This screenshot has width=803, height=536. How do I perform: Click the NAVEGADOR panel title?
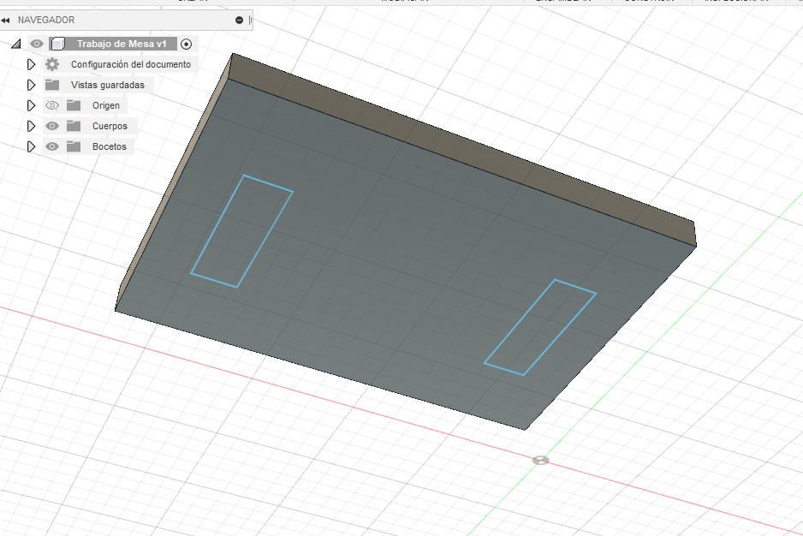coord(46,20)
